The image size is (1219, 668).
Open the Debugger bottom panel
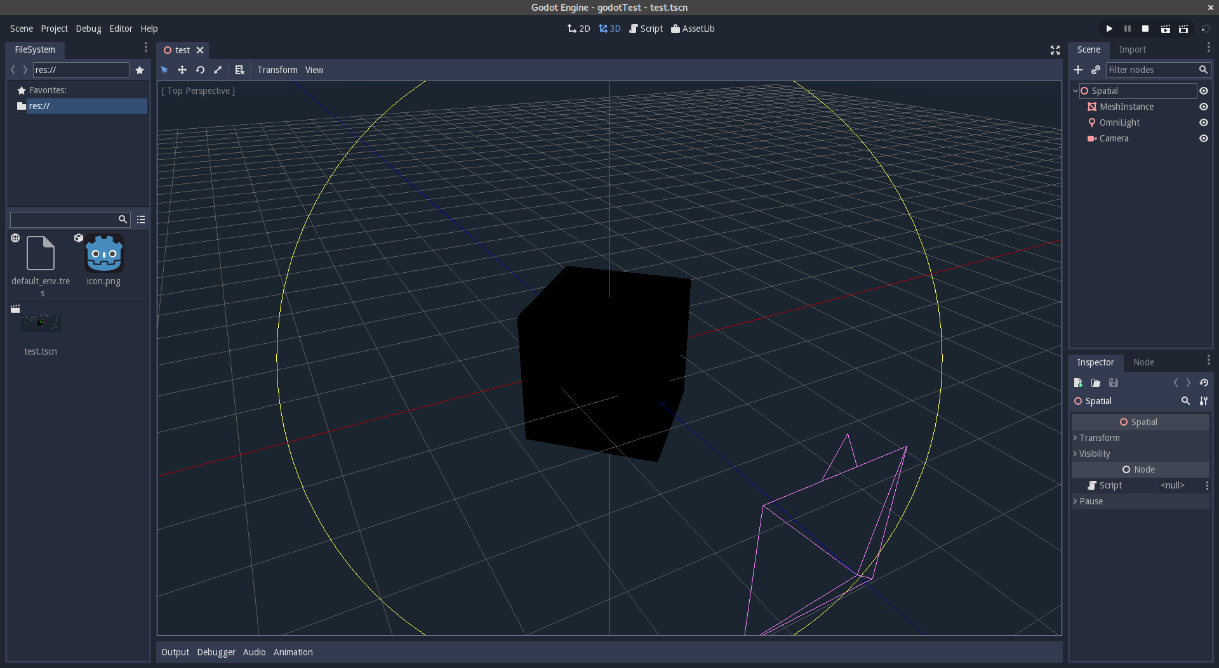216,652
